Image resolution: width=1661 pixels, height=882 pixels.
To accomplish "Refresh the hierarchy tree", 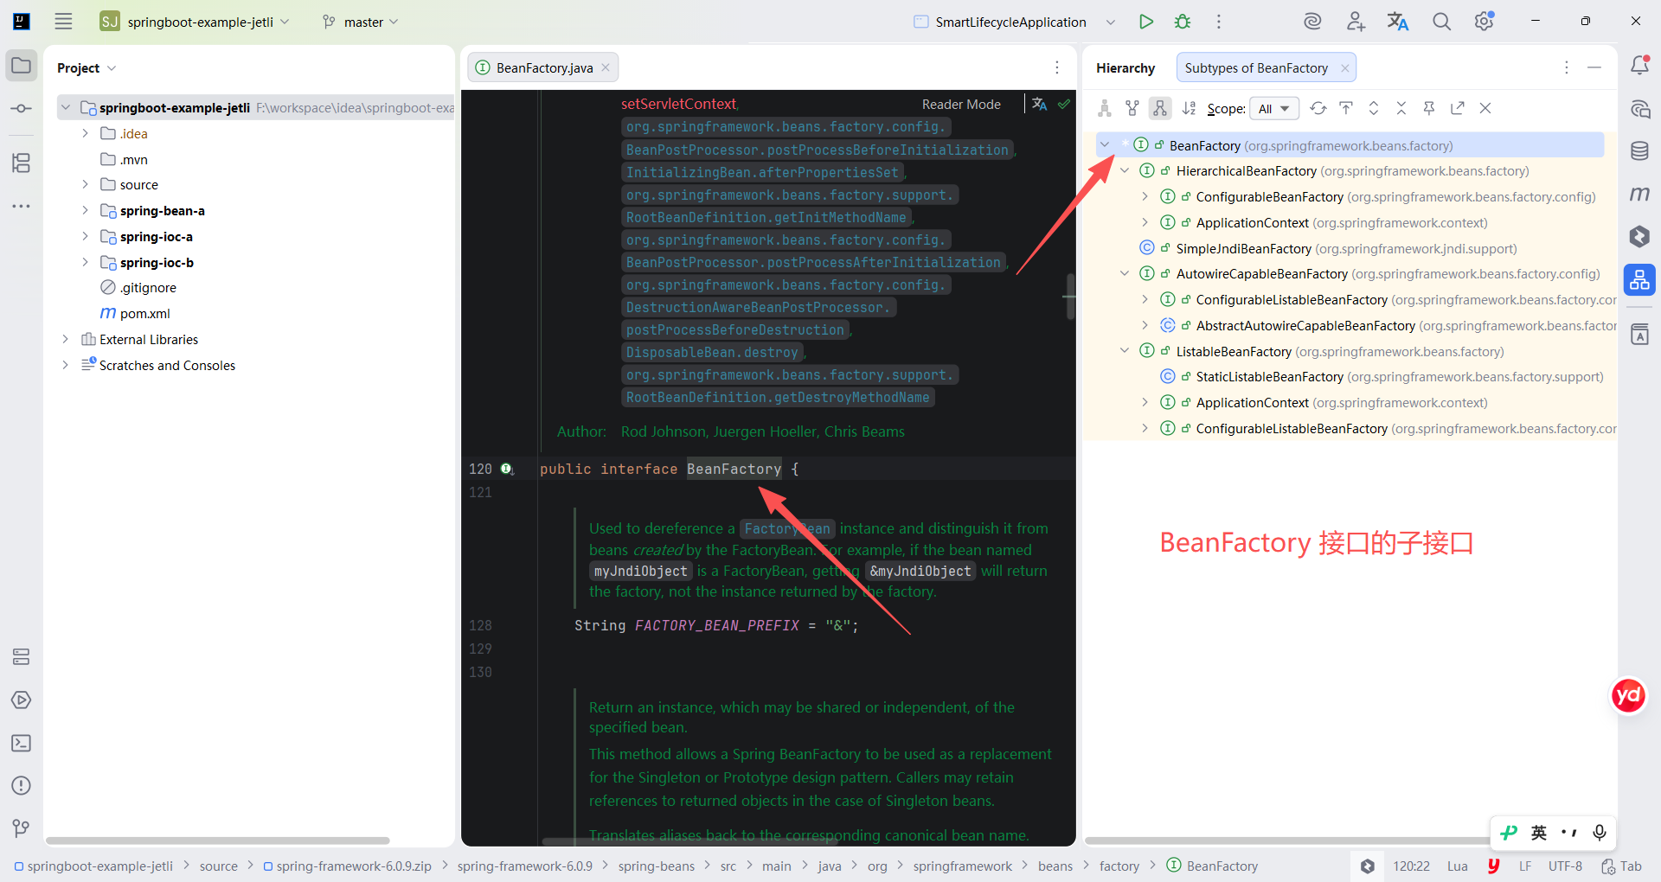I will click(x=1318, y=108).
